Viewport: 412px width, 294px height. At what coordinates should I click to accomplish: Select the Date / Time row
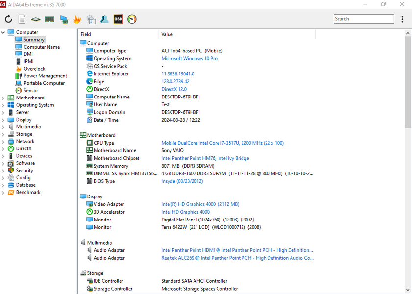[x=197, y=120]
